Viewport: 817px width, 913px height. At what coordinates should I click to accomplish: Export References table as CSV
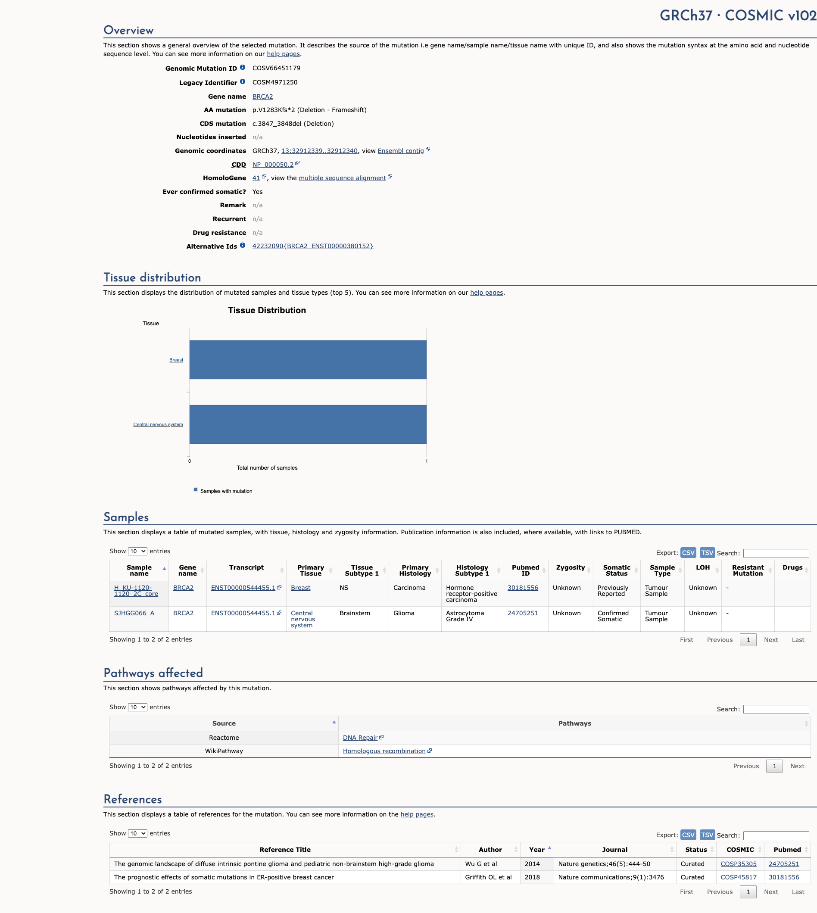pyautogui.click(x=688, y=835)
